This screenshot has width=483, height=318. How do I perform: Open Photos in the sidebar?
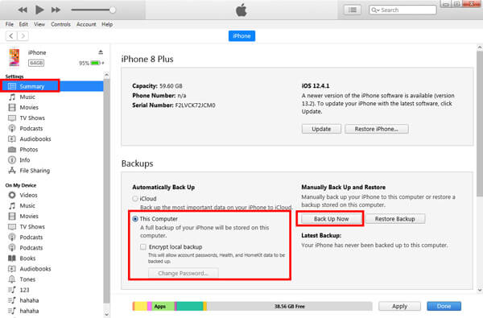point(29,150)
